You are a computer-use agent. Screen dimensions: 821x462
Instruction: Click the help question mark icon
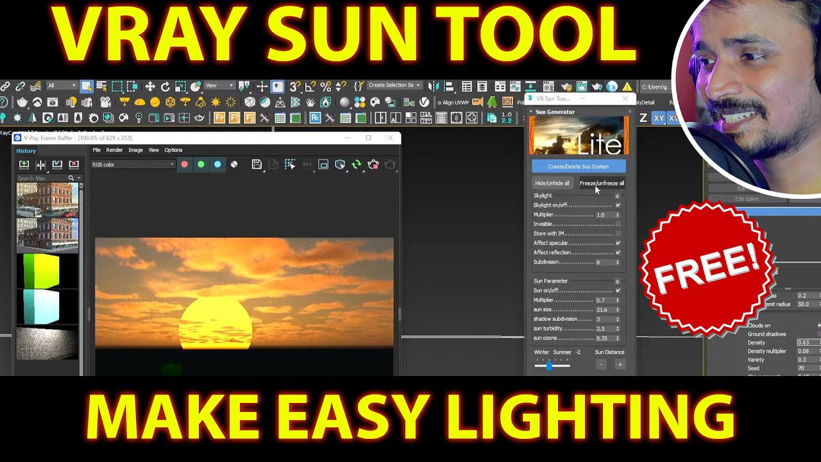coord(4,102)
